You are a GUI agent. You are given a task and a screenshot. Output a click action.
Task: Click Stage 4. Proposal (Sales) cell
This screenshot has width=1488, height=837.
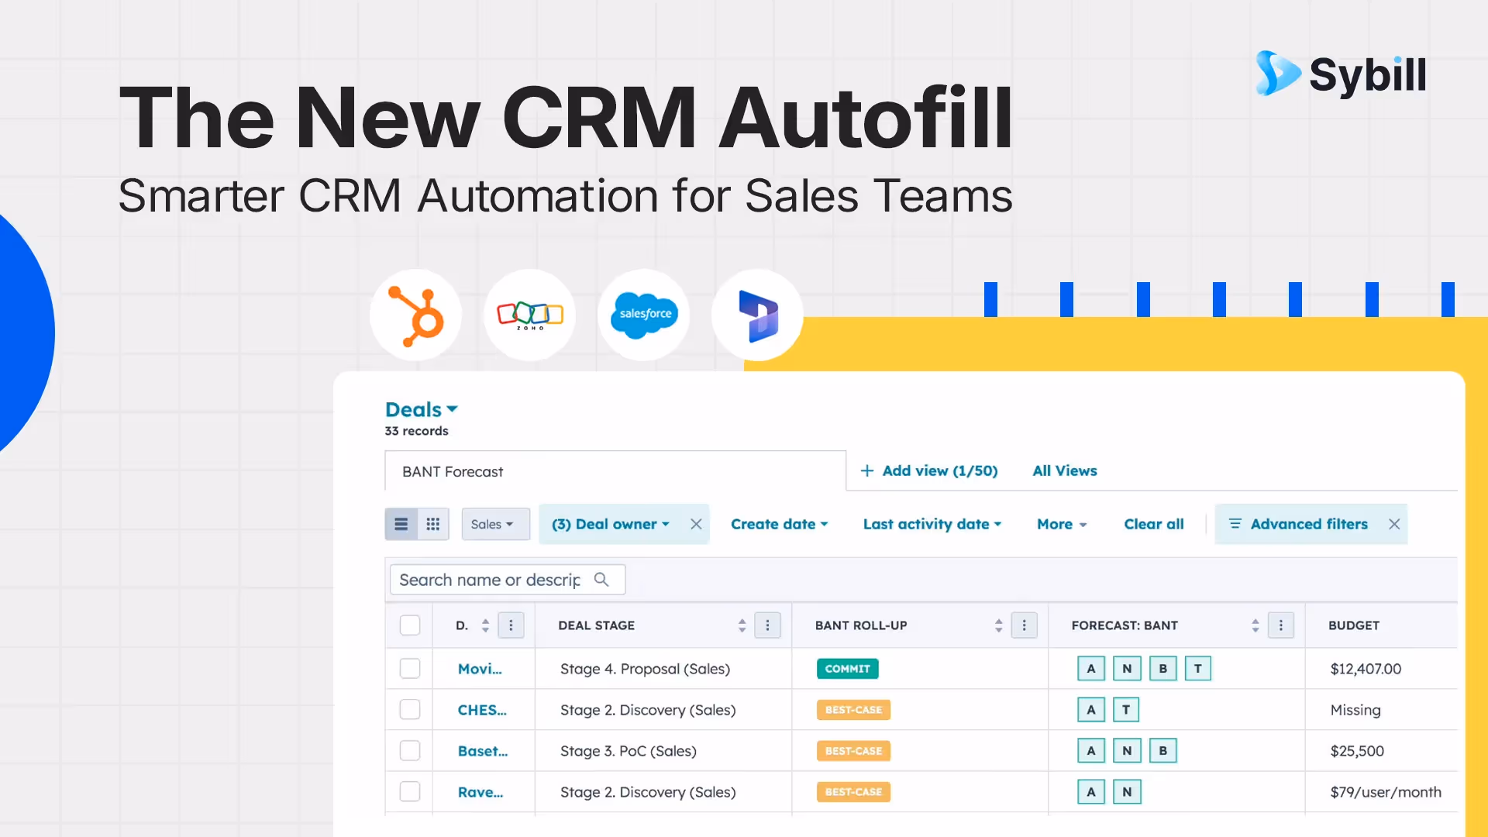pos(645,669)
